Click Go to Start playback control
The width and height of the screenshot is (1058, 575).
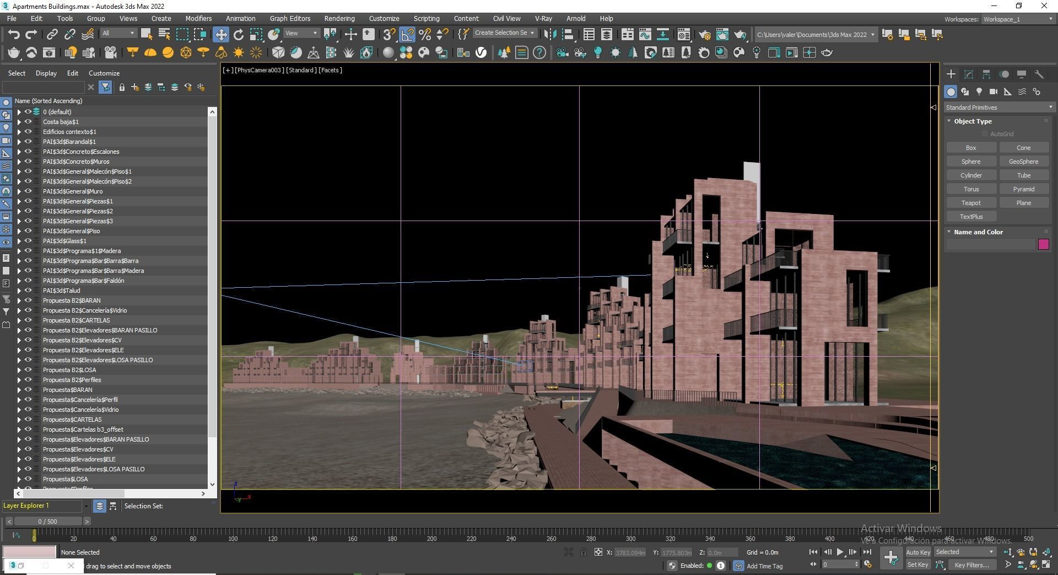[x=813, y=552]
